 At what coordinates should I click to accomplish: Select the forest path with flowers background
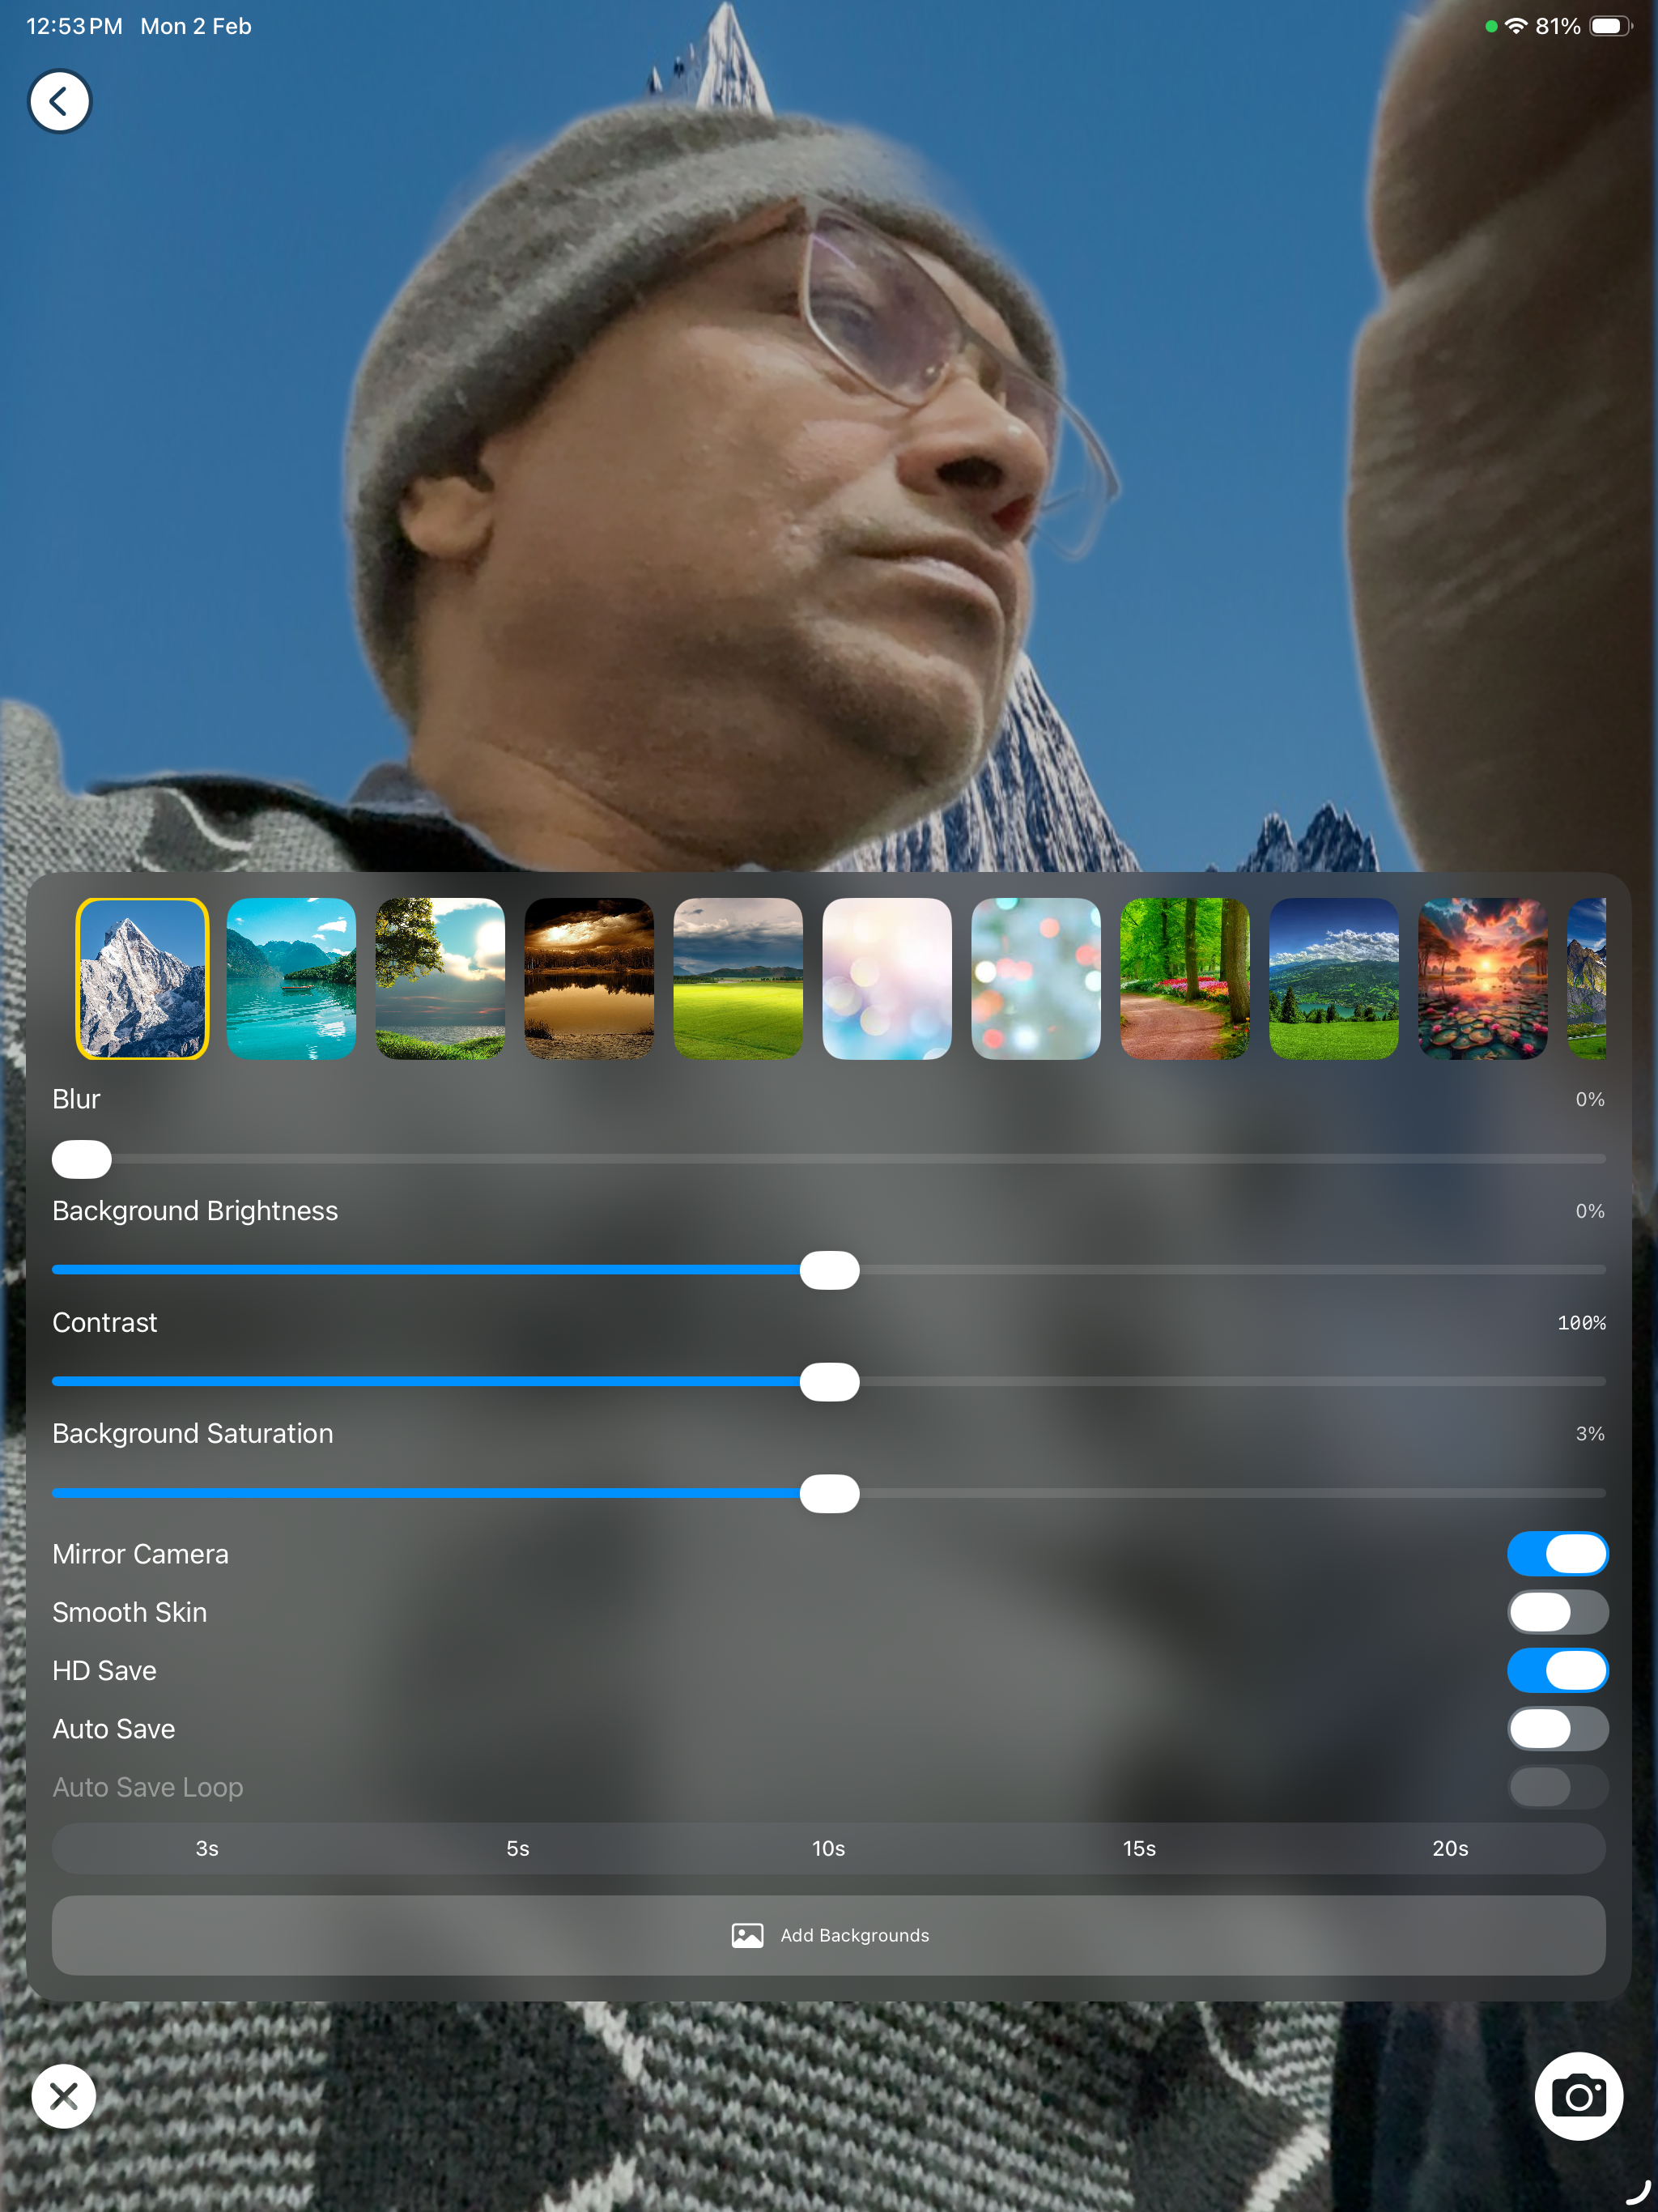pyautogui.click(x=1185, y=978)
